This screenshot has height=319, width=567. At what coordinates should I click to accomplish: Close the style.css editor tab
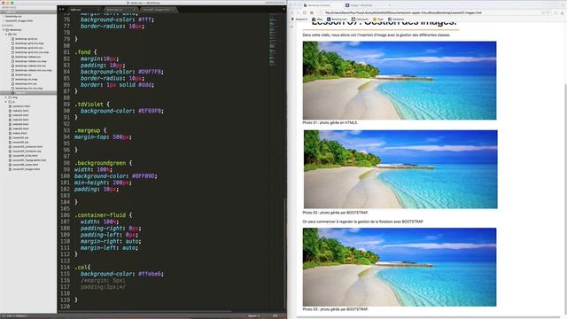(97, 10)
